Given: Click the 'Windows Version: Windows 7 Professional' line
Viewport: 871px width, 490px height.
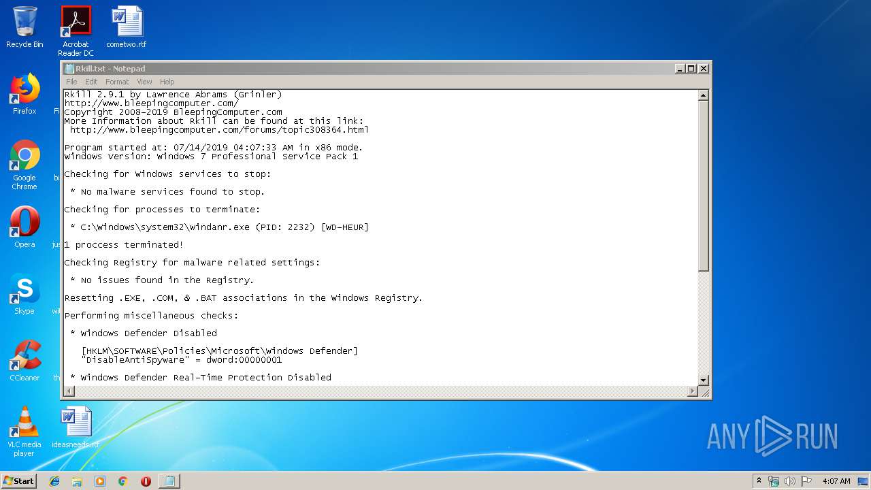Looking at the screenshot, I should point(211,157).
